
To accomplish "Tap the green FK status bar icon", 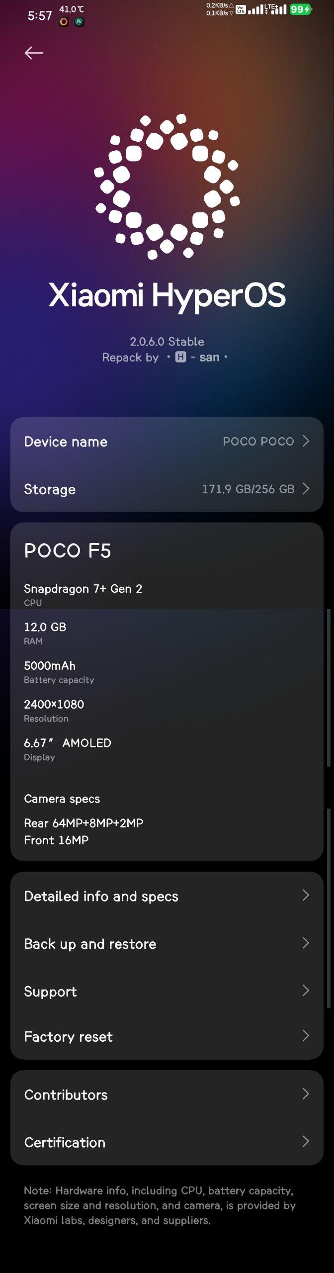I will click(79, 22).
